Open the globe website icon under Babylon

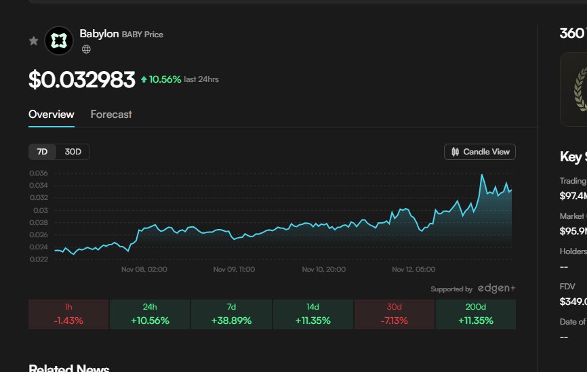coord(86,49)
